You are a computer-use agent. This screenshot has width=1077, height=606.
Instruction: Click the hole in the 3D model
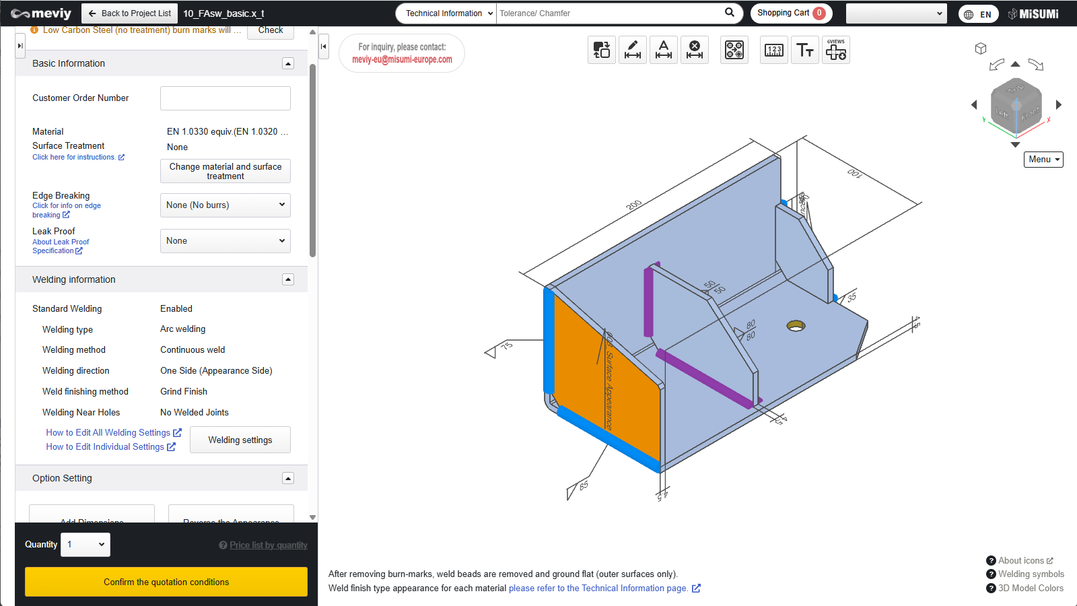click(x=796, y=326)
